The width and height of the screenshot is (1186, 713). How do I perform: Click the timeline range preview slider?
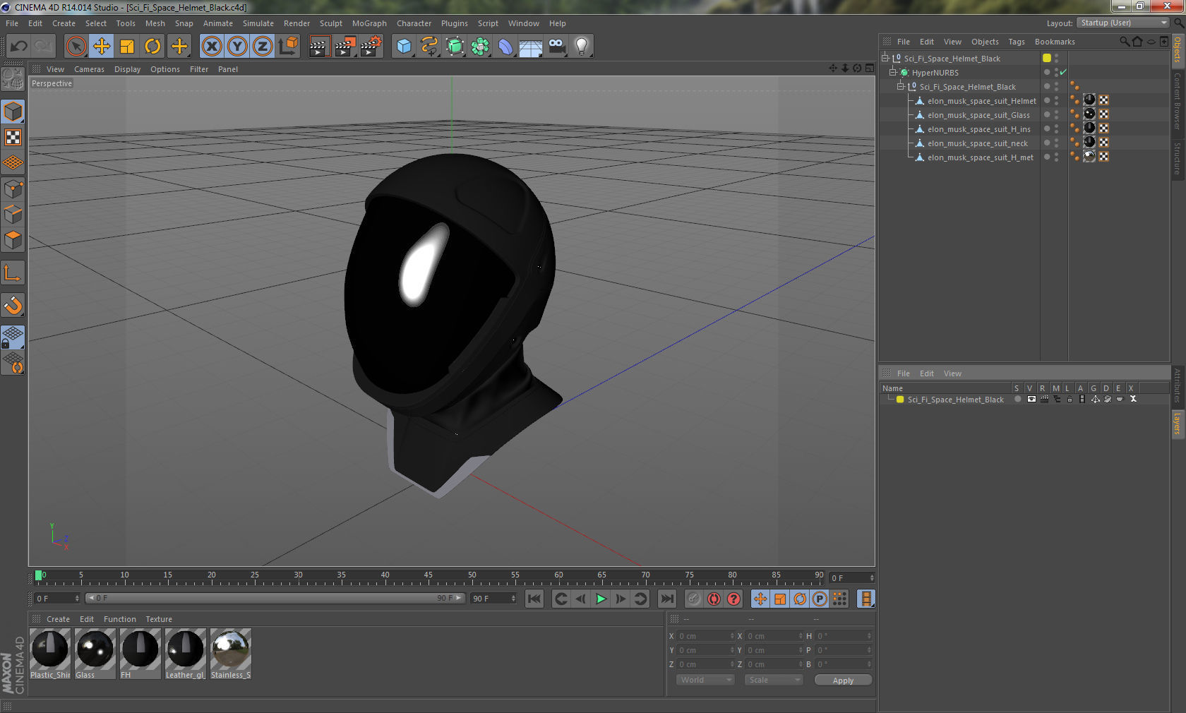(x=275, y=598)
